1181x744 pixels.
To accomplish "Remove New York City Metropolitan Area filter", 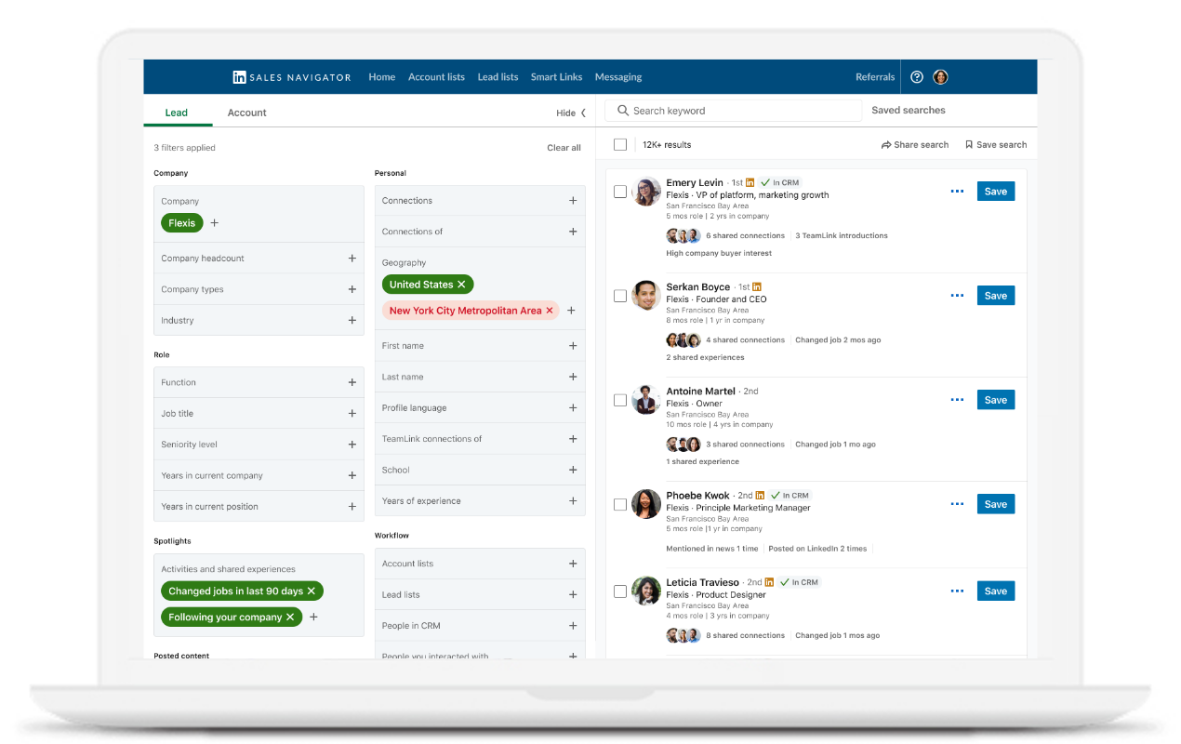I will click(550, 311).
